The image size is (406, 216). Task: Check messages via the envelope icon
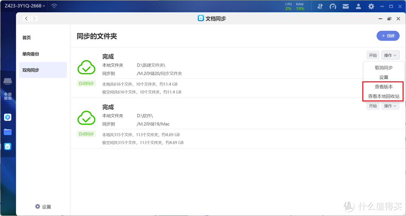pyautogui.click(x=345, y=6)
